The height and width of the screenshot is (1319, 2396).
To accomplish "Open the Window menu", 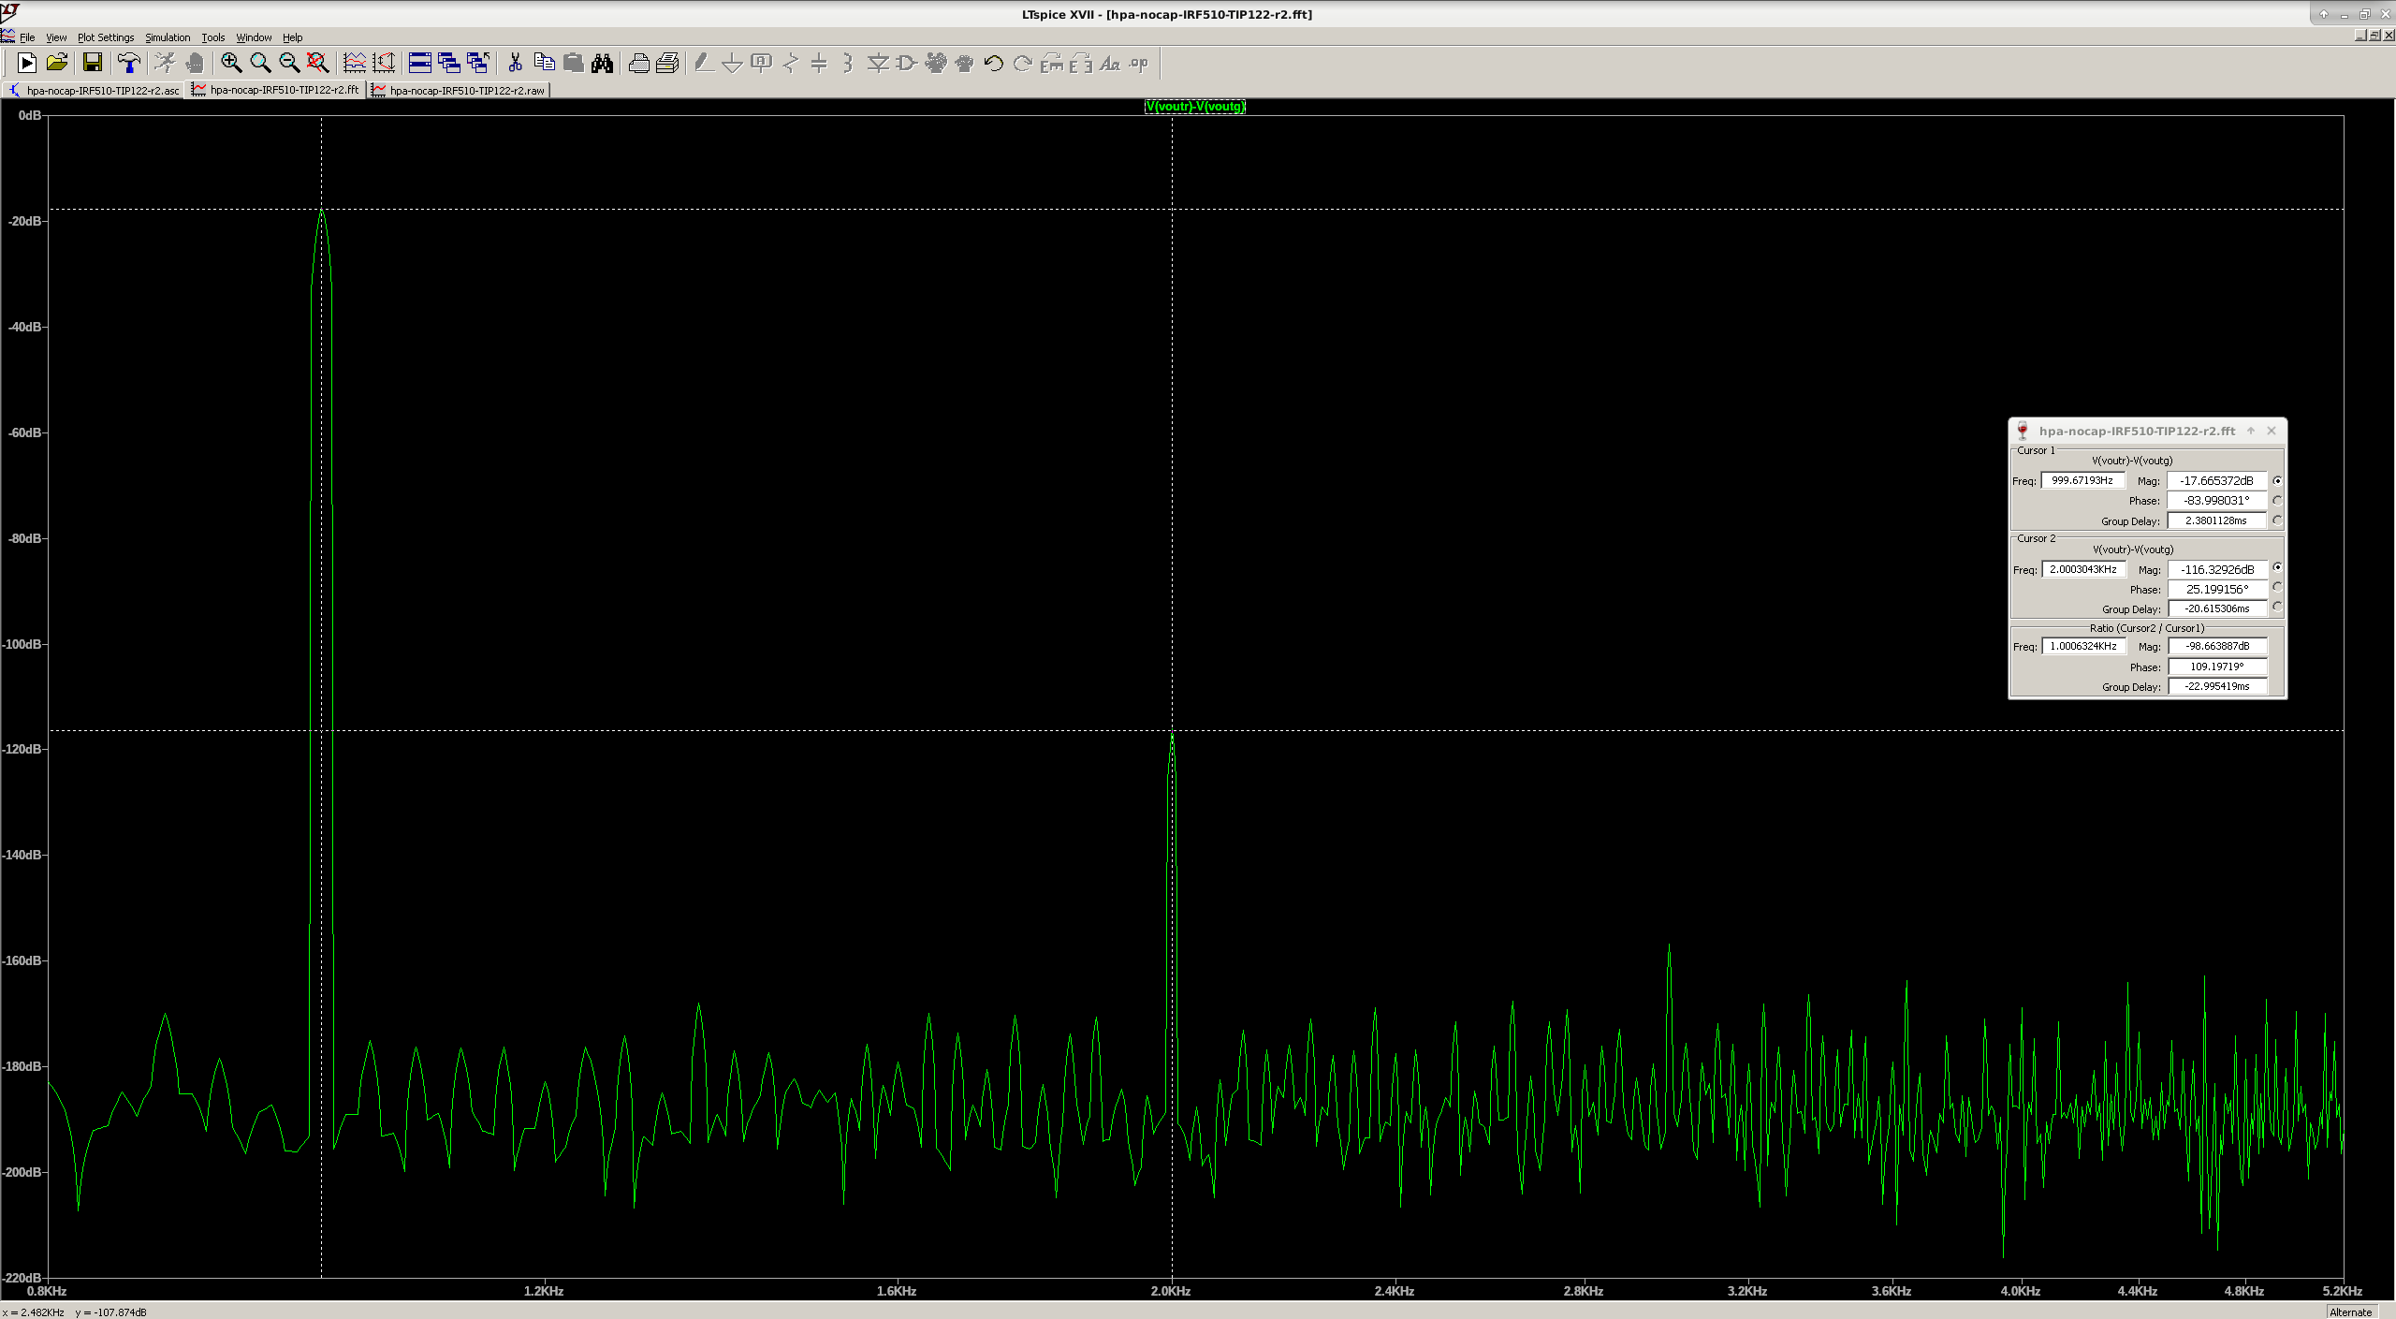I will (x=254, y=37).
